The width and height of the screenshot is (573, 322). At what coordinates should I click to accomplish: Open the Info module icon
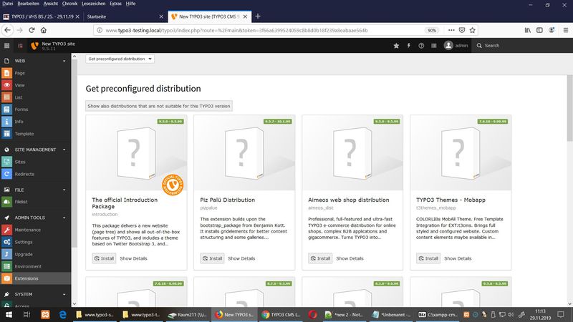[x=6, y=122]
